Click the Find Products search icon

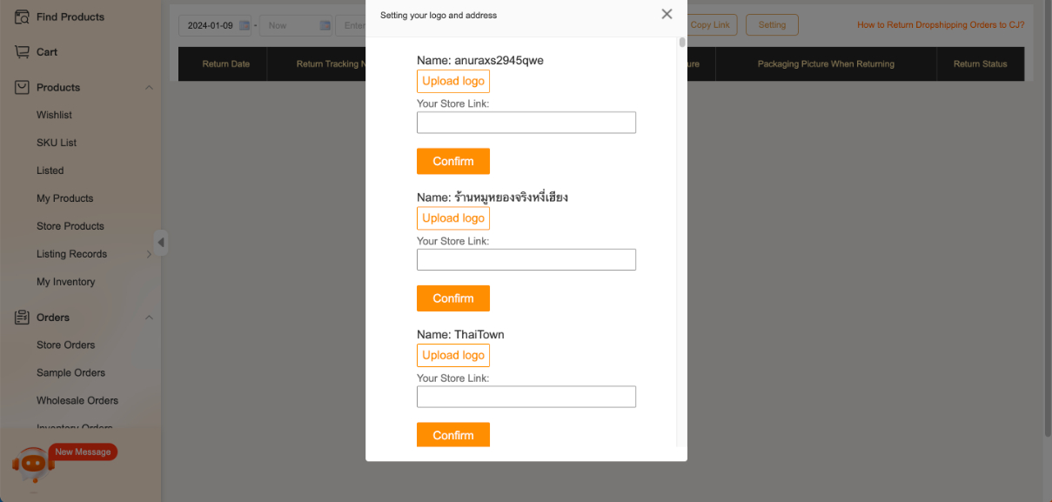point(23,17)
